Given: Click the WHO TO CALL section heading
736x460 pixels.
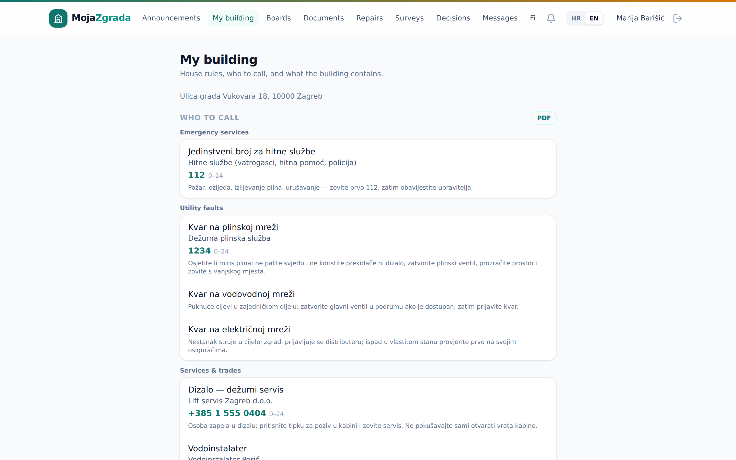Looking at the screenshot, I should pos(210,118).
